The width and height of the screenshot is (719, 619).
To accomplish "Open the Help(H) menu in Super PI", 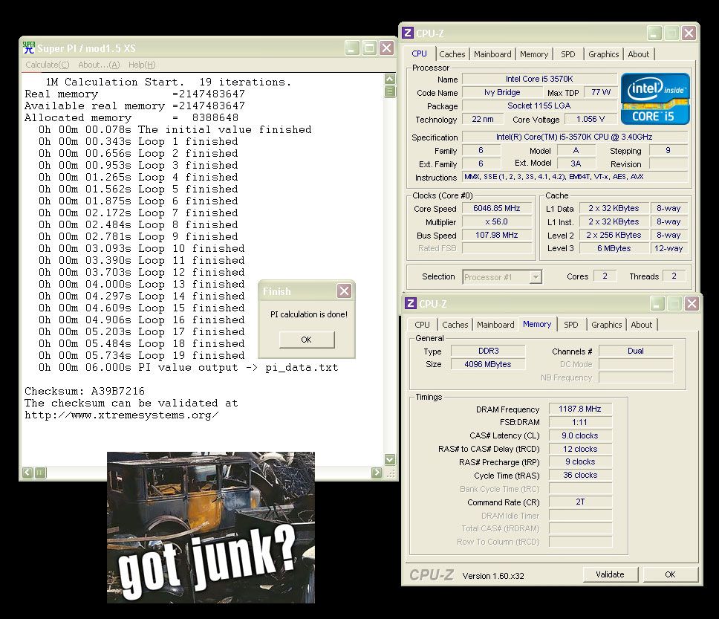I will [142, 65].
